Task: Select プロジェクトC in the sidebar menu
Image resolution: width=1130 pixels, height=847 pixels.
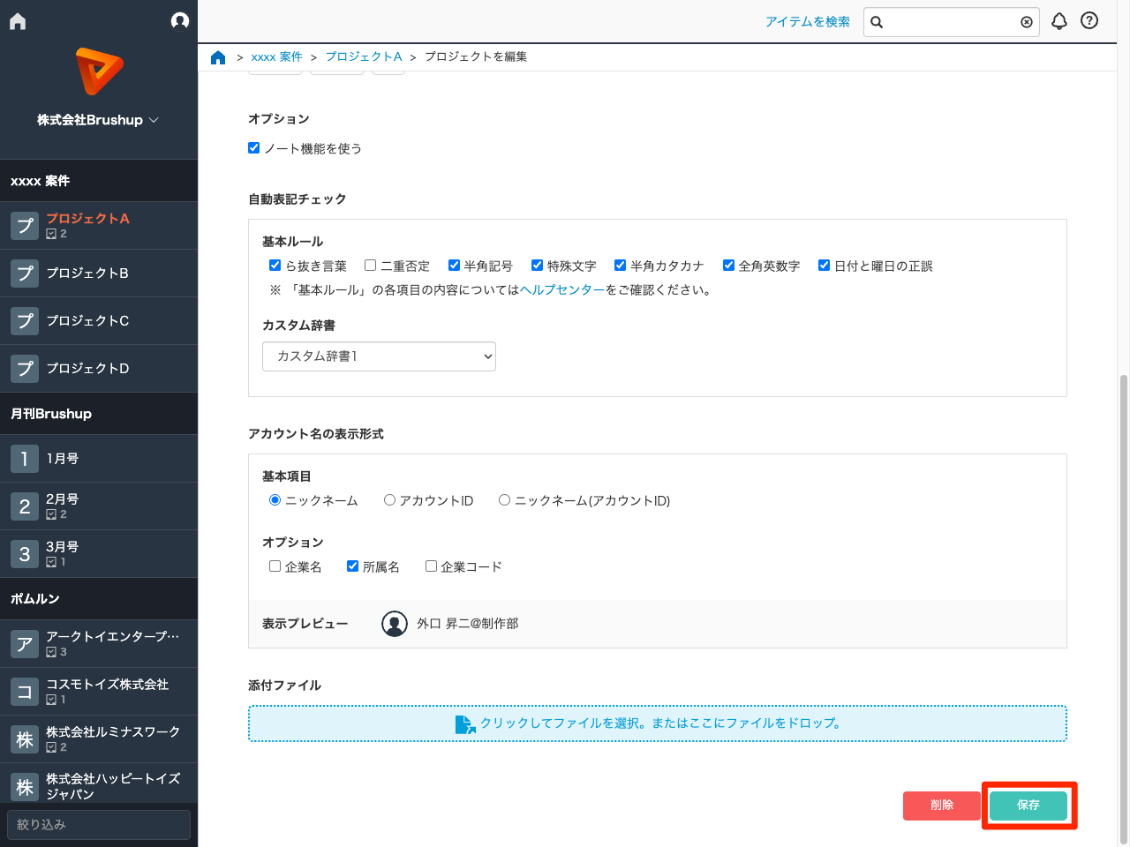Action: [25, 320]
